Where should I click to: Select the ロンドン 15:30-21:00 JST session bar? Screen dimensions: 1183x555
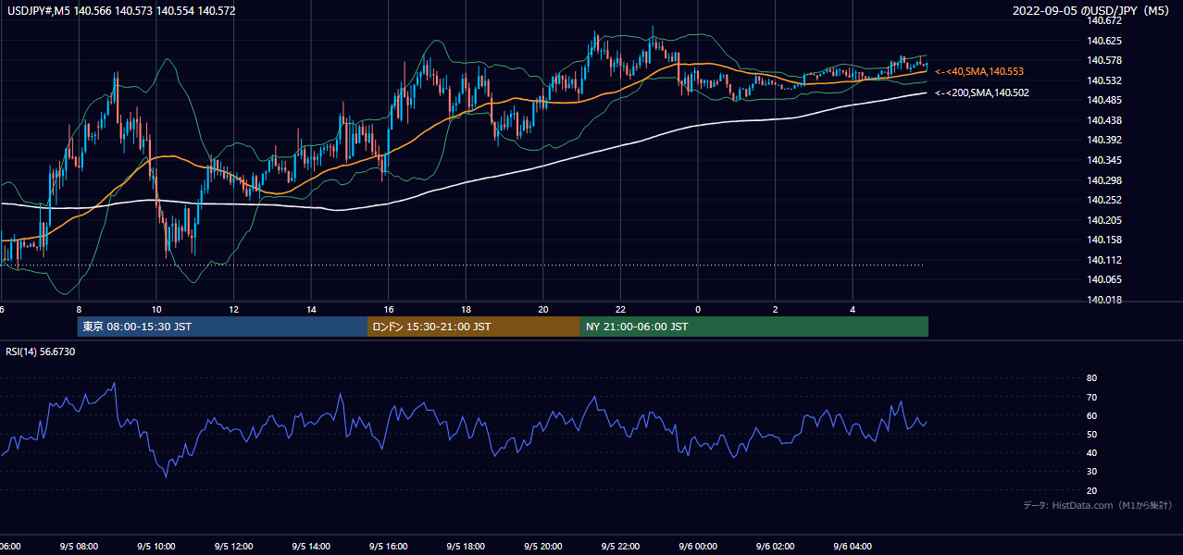click(474, 327)
